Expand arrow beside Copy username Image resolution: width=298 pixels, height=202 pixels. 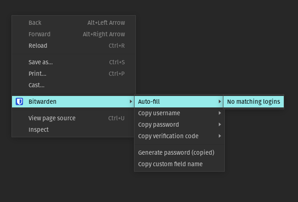click(x=220, y=113)
